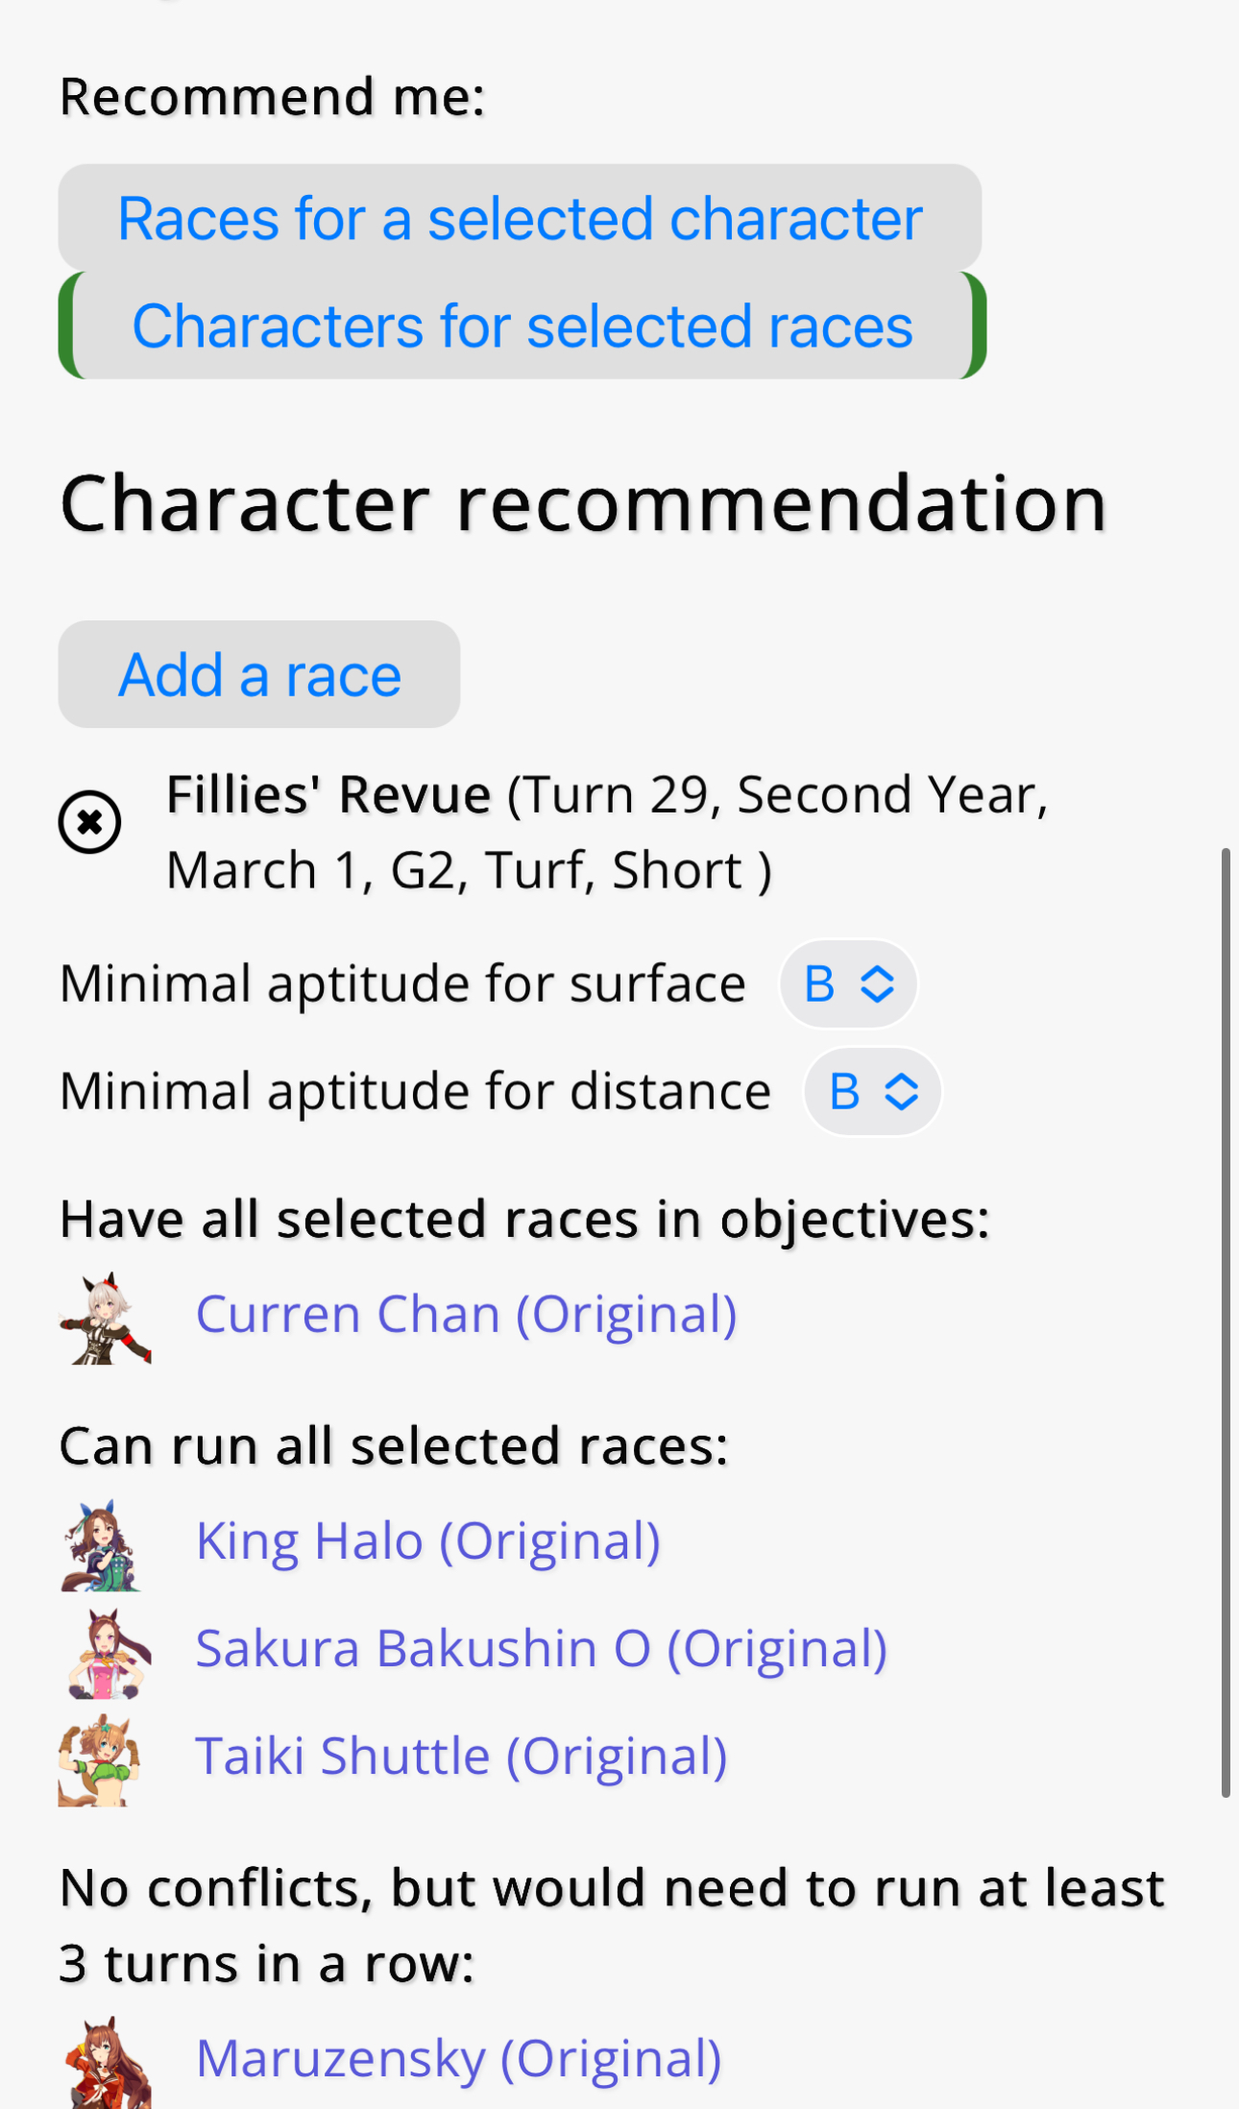
Task: Click the Add a race button
Action: 259,674
